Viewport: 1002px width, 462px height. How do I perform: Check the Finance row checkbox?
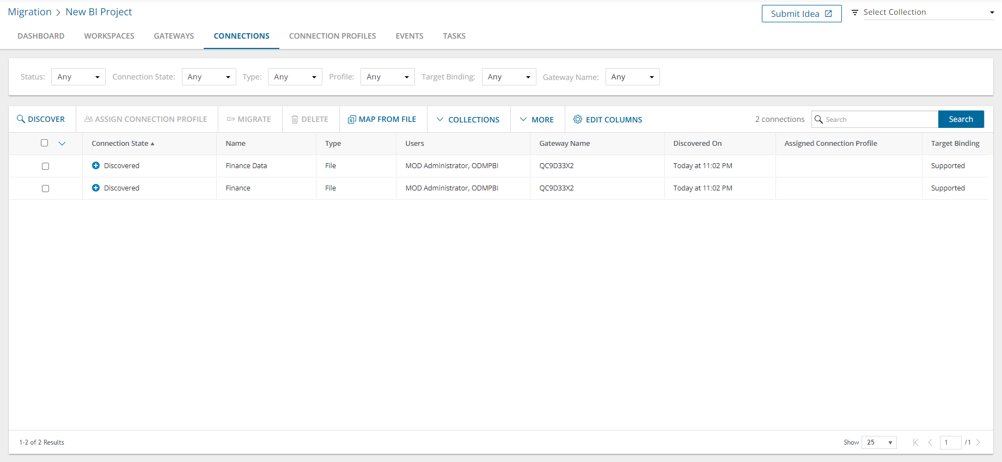coord(46,188)
